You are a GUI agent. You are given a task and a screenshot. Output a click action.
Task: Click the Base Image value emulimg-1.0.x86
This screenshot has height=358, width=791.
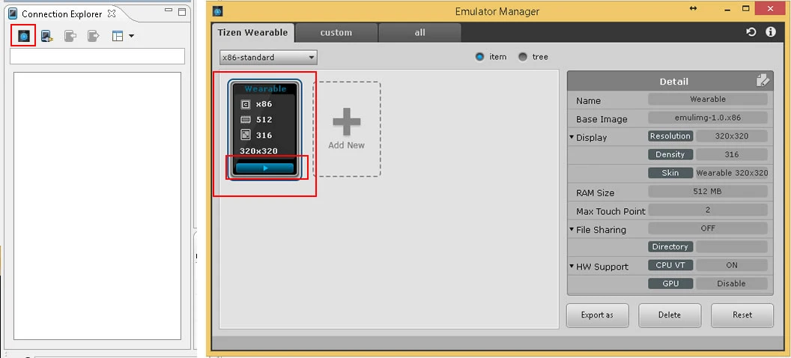click(708, 118)
